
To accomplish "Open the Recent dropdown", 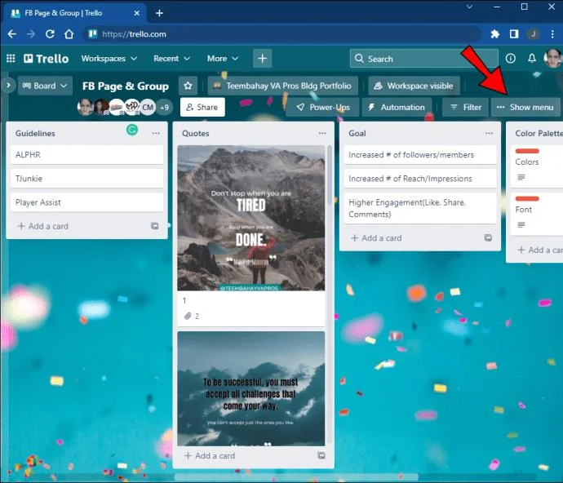I will coord(171,58).
